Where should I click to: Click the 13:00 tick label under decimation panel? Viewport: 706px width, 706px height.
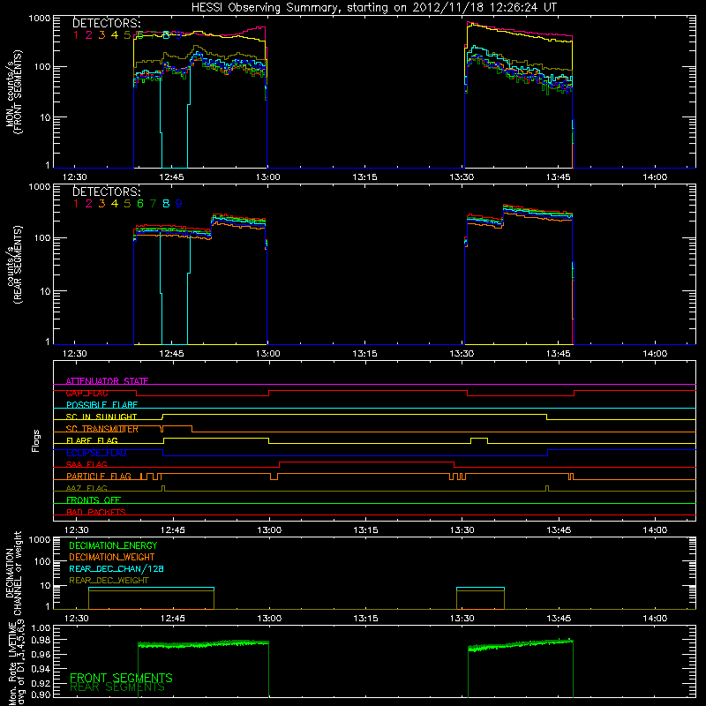(269, 619)
